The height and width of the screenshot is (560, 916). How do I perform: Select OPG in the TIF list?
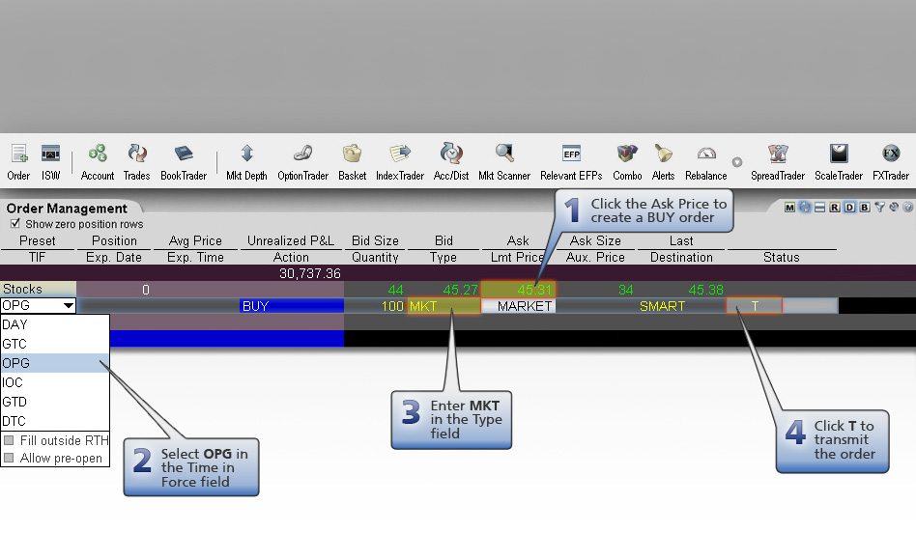(55, 363)
